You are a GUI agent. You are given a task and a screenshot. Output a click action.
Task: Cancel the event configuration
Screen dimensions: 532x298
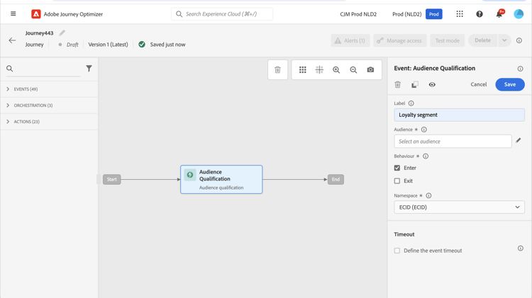(x=479, y=84)
